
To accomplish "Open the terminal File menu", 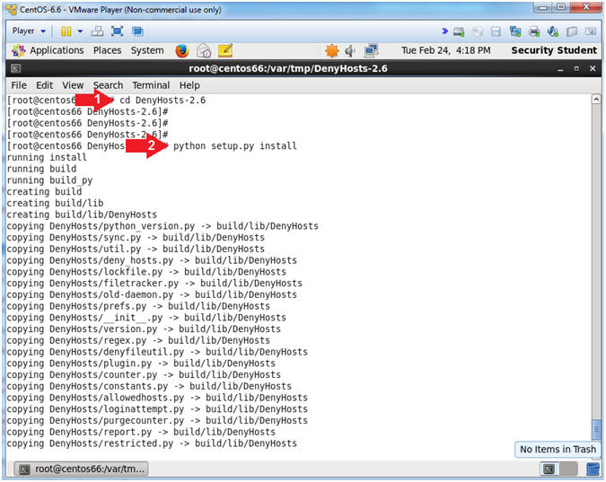I will coord(19,85).
